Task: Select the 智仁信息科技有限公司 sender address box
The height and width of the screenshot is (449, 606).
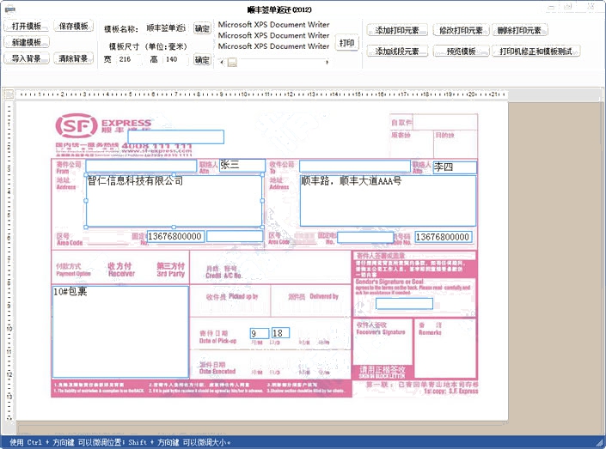Action: pos(174,201)
